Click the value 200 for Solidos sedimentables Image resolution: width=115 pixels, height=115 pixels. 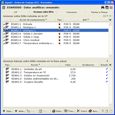73,79
